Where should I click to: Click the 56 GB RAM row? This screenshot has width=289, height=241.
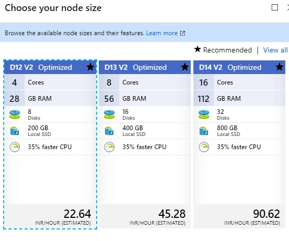[x=145, y=99]
